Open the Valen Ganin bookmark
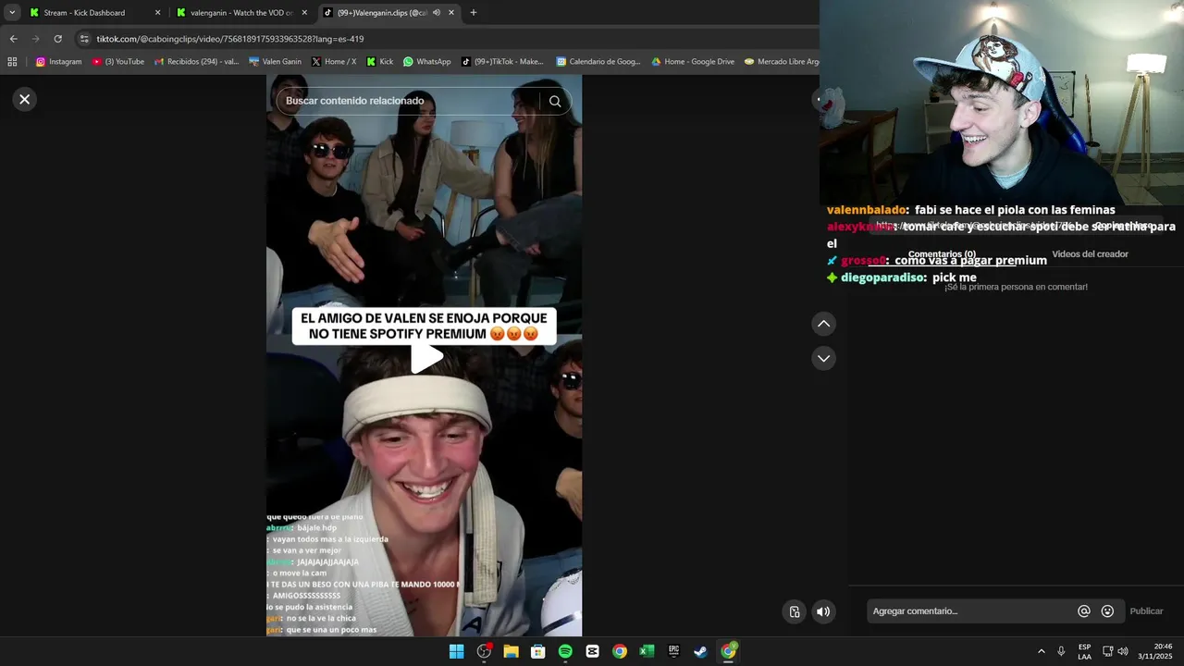The height and width of the screenshot is (666, 1184). pos(275,62)
